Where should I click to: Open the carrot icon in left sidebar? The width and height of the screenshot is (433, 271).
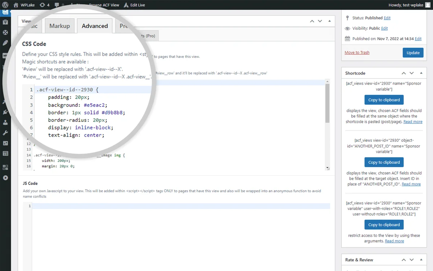pos(5,43)
